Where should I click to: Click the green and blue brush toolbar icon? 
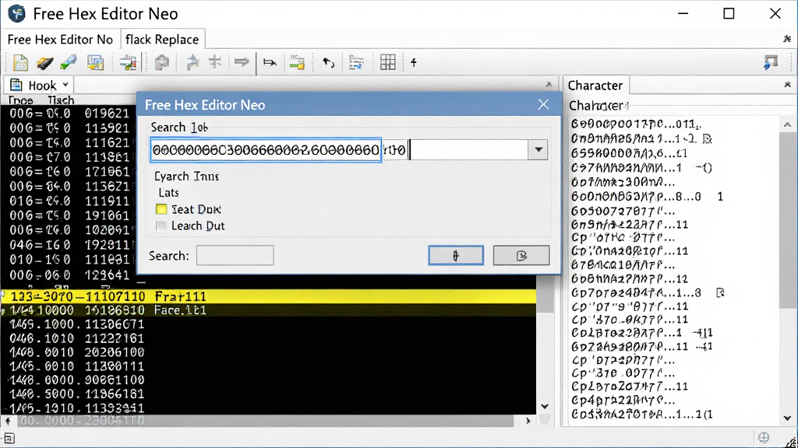click(69, 62)
